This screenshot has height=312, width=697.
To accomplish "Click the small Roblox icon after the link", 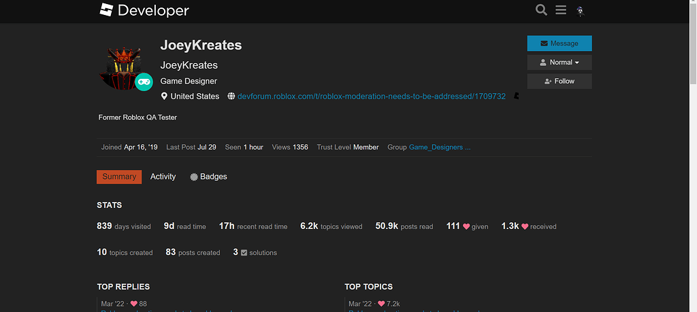I will click(516, 96).
